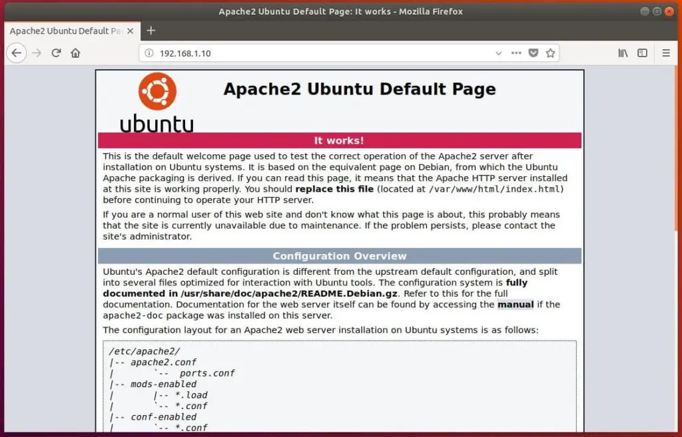The image size is (682, 437).
Task: Show site information for 192.168.1.10
Action: tap(149, 53)
